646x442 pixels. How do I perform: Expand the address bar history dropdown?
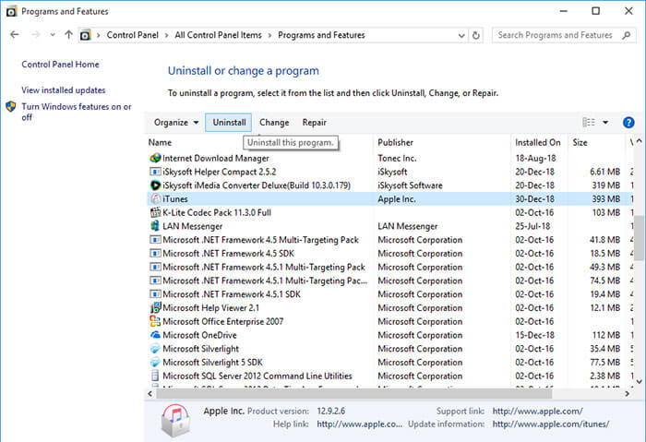click(x=458, y=35)
